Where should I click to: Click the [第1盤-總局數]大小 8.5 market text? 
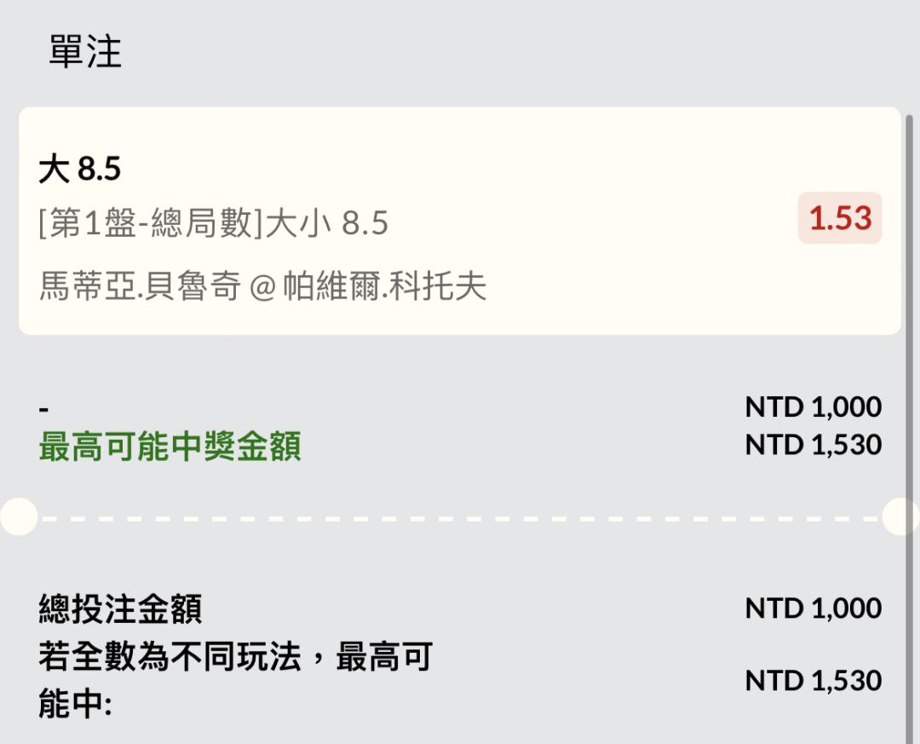(x=214, y=223)
